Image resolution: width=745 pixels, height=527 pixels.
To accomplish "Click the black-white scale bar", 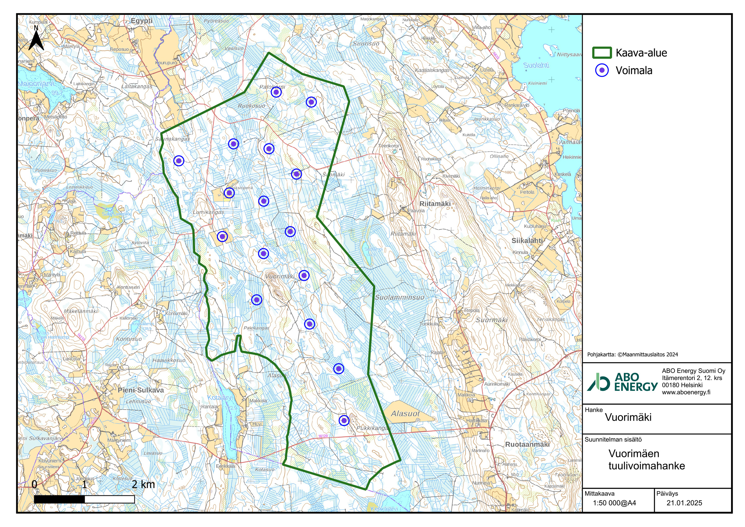I will 84,499.
